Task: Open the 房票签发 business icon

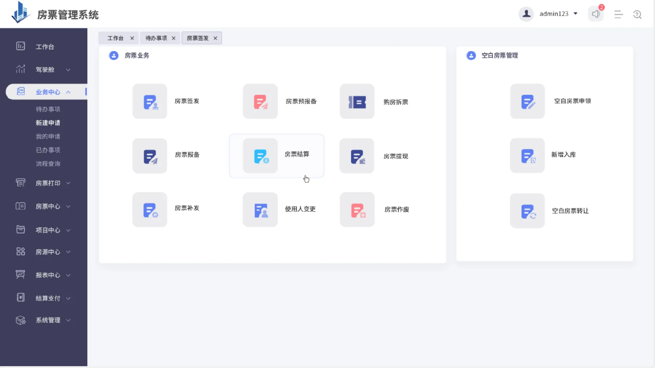Action: [x=150, y=102]
